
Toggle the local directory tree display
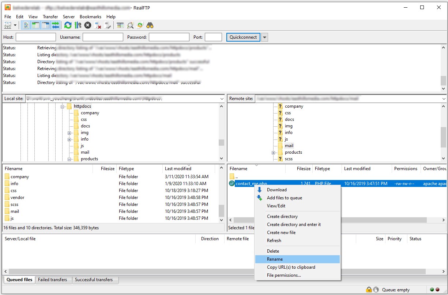coord(36,25)
